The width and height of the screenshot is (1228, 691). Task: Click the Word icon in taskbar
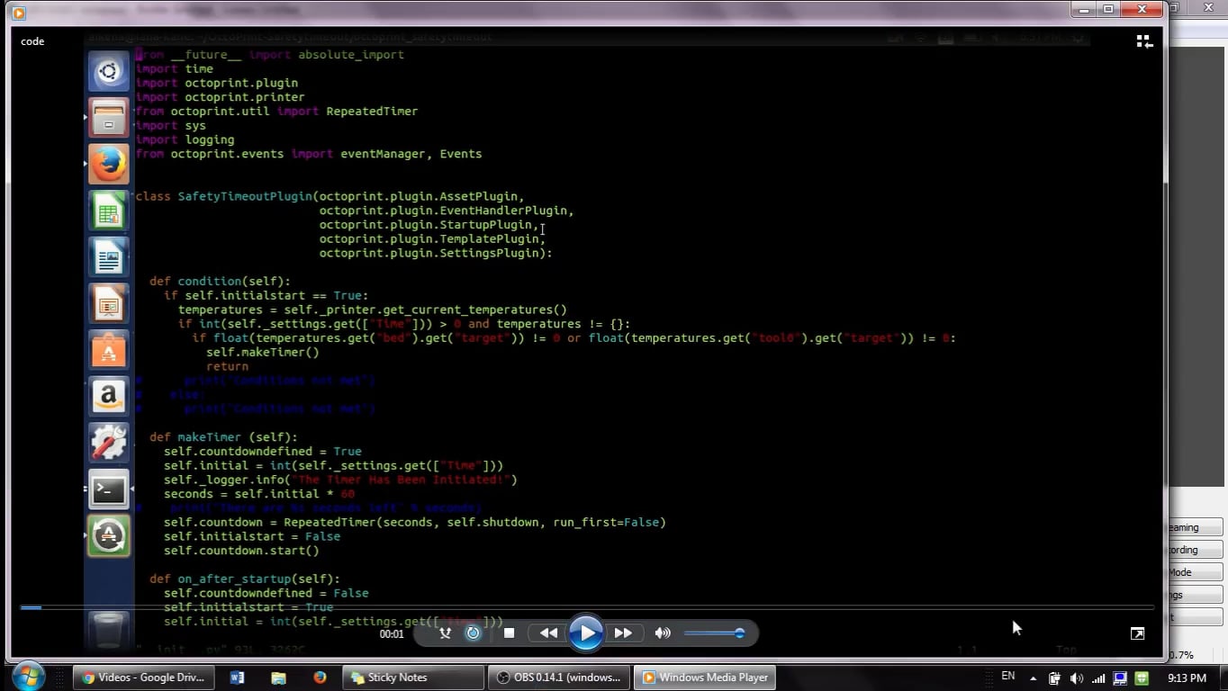click(x=238, y=678)
